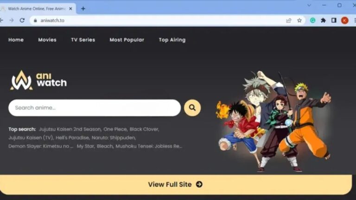The image size is (356, 200).
Task: Reload the page with the refresh icon
Action: tap(22, 20)
